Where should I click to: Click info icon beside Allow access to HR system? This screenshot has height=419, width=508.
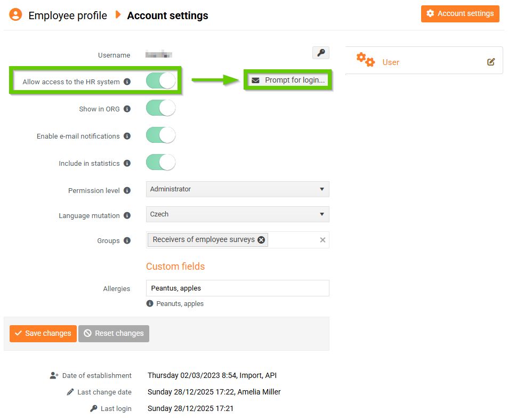click(x=127, y=82)
